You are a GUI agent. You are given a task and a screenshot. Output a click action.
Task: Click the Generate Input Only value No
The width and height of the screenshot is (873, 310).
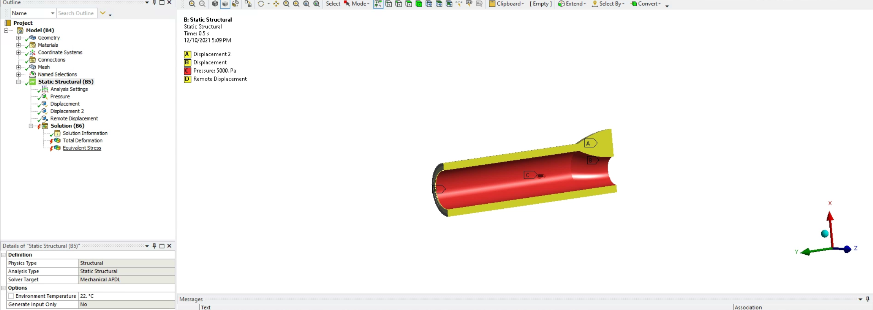pos(126,305)
